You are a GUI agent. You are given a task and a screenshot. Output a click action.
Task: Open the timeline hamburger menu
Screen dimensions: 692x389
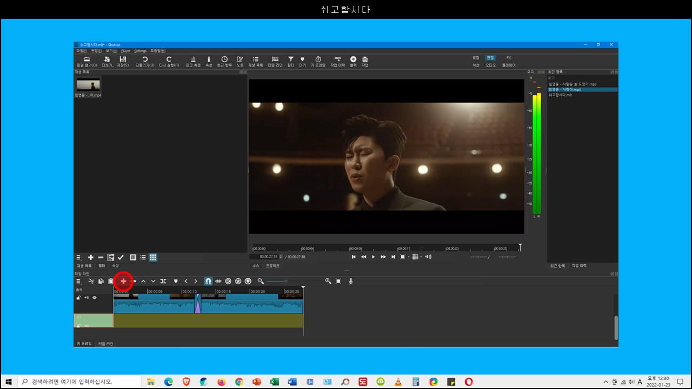click(79, 281)
